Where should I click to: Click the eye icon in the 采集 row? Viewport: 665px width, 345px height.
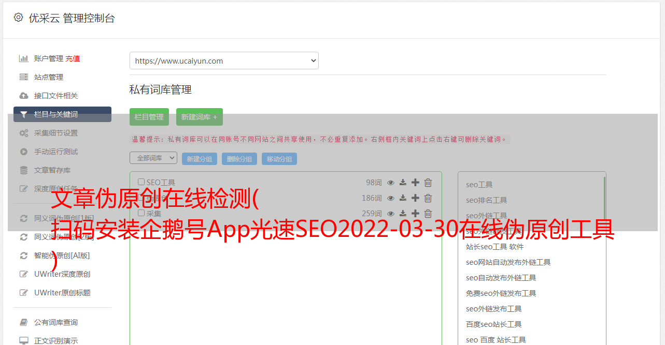(391, 214)
